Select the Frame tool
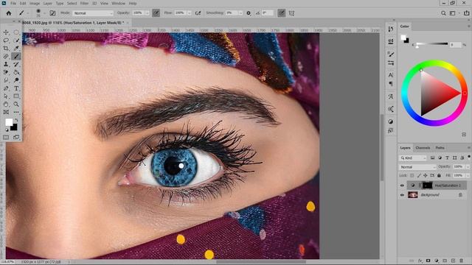The height and width of the screenshot is (265, 472). point(6,112)
